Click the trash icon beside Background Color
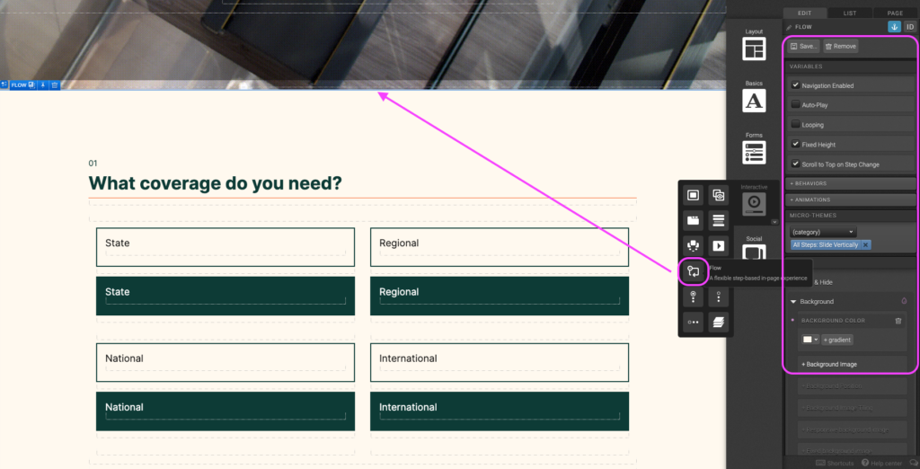 click(898, 321)
